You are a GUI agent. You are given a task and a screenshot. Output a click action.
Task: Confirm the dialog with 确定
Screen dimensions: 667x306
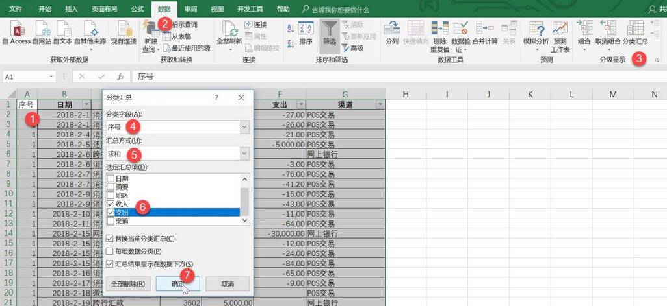(x=178, y=284)
